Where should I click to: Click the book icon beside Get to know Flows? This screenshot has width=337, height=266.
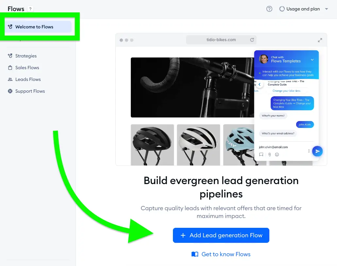[195, 254]
